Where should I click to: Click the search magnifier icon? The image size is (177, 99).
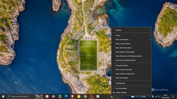coord(9,97)
